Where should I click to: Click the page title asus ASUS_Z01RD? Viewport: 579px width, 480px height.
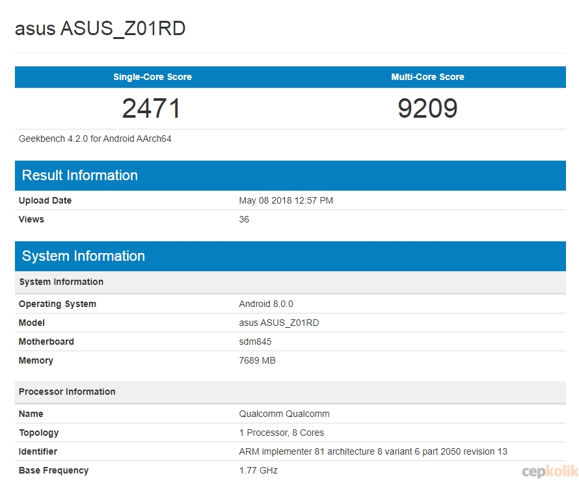100,29
